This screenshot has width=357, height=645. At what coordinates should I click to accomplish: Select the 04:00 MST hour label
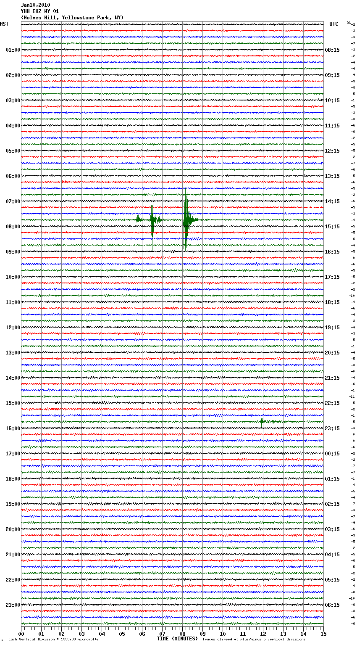(x=13, y=126)
